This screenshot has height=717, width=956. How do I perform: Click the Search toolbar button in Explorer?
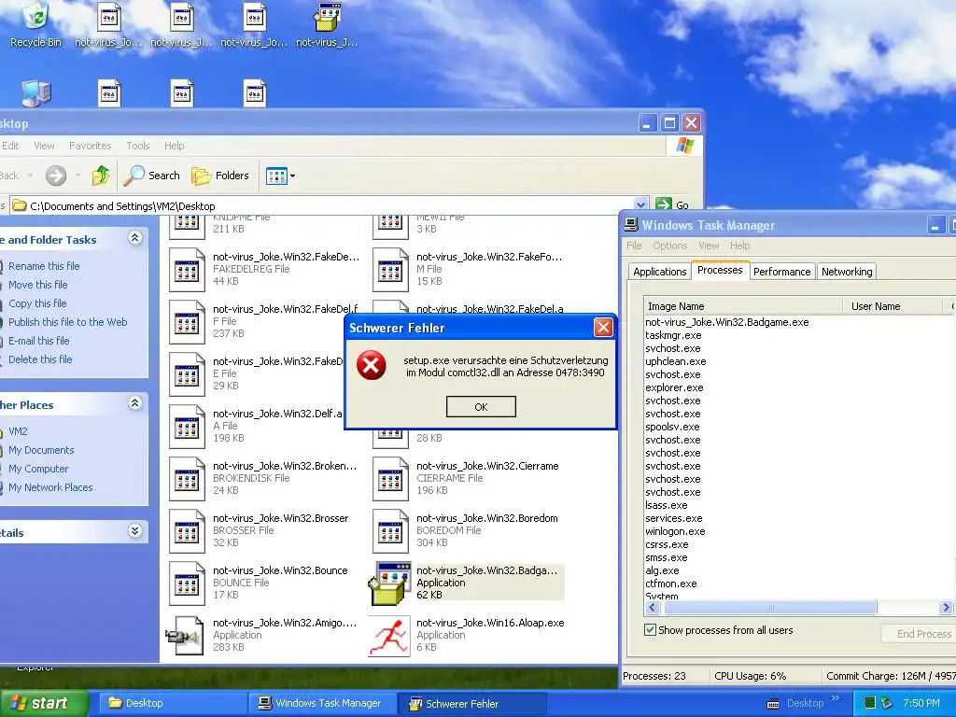152,176
